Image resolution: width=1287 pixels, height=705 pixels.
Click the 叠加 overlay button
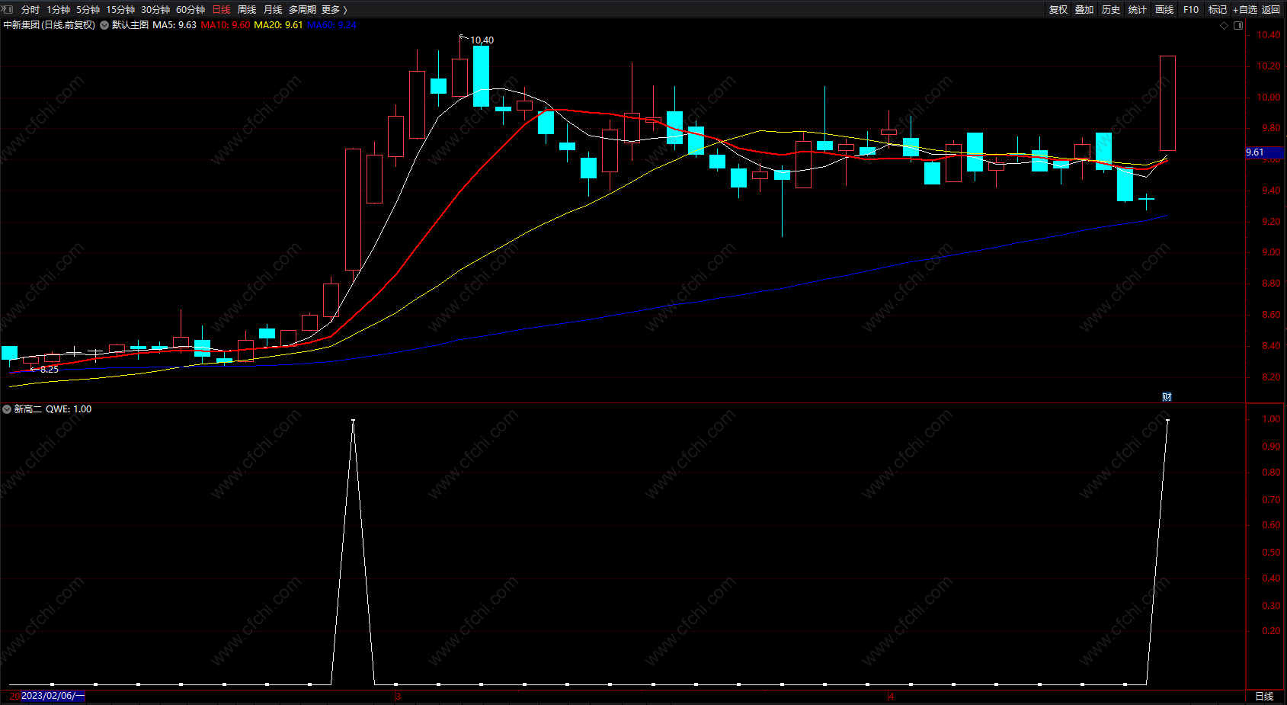click(x=1084, y=10)
